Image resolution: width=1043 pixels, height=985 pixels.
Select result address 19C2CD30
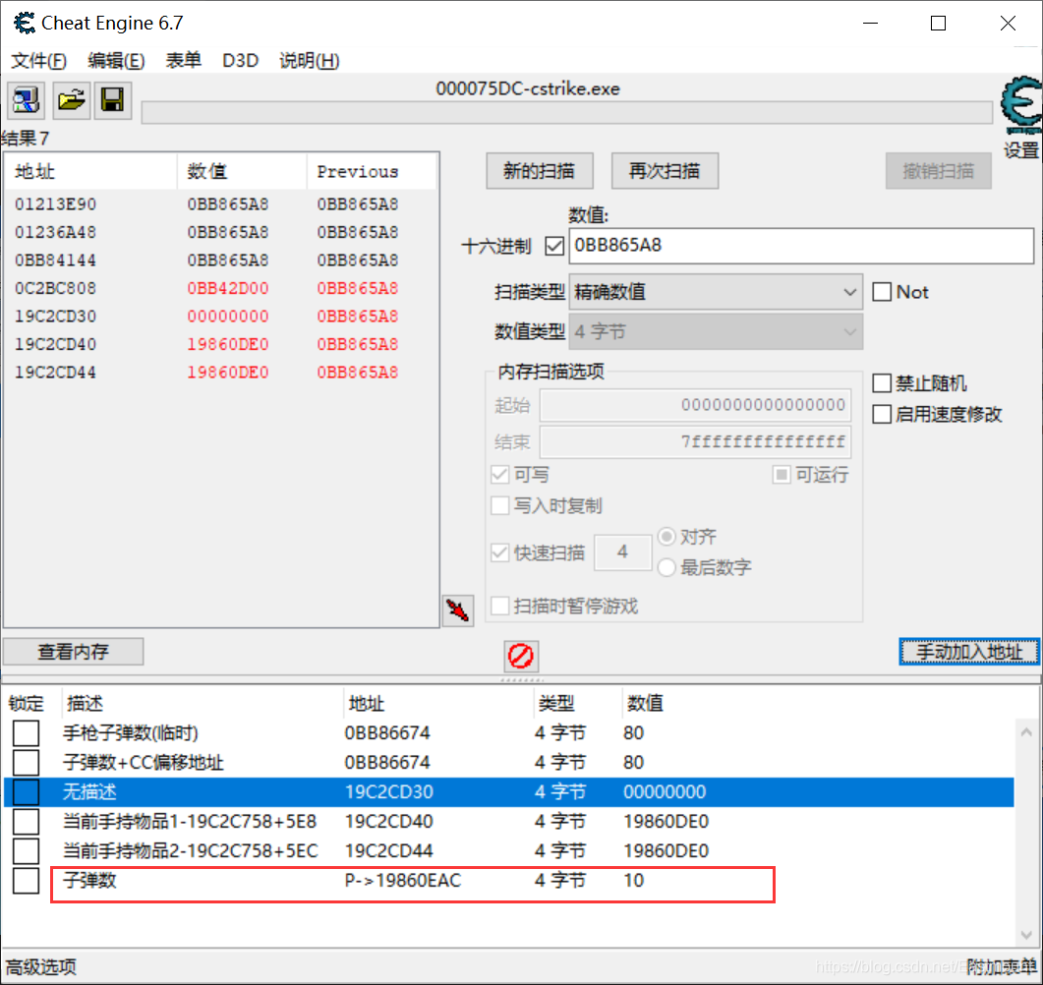(x=56, y=316)
